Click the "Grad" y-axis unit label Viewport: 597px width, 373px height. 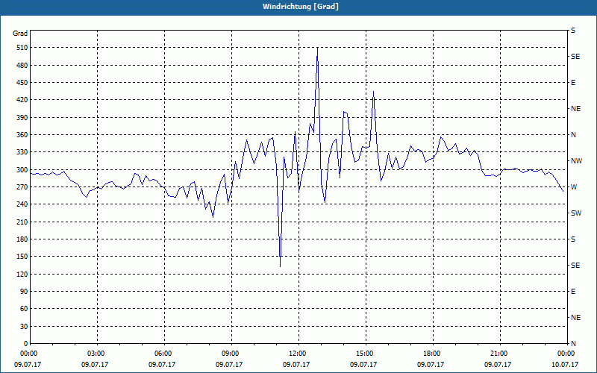pos(20,34)
